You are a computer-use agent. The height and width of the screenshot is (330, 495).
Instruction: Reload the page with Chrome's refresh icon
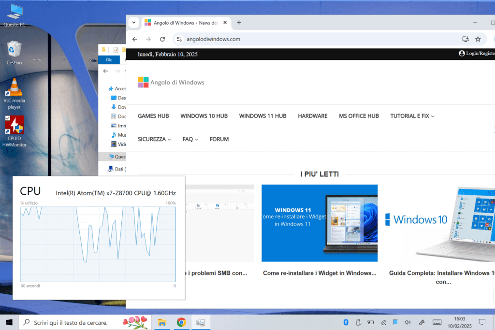(x=162, y=39)
